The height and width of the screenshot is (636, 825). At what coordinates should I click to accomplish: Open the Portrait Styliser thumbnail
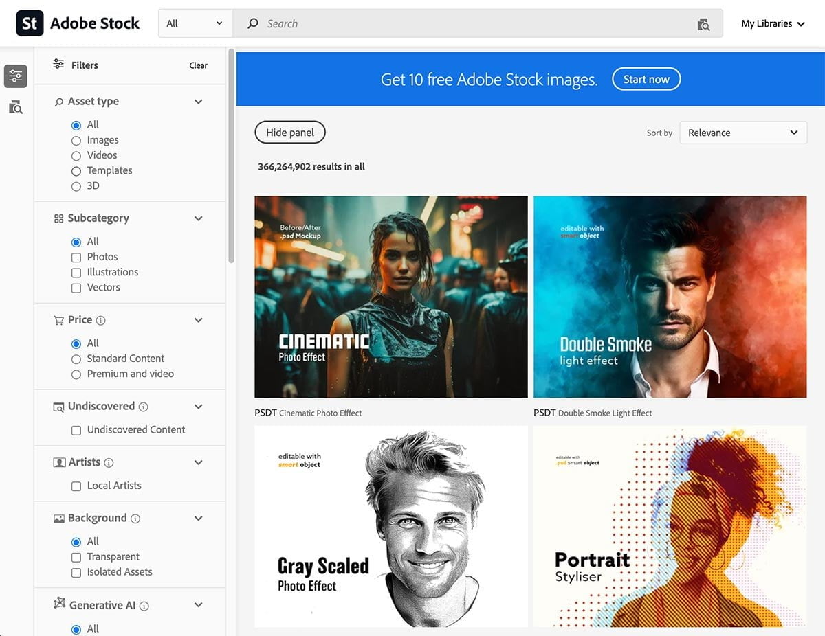[670, 526]
